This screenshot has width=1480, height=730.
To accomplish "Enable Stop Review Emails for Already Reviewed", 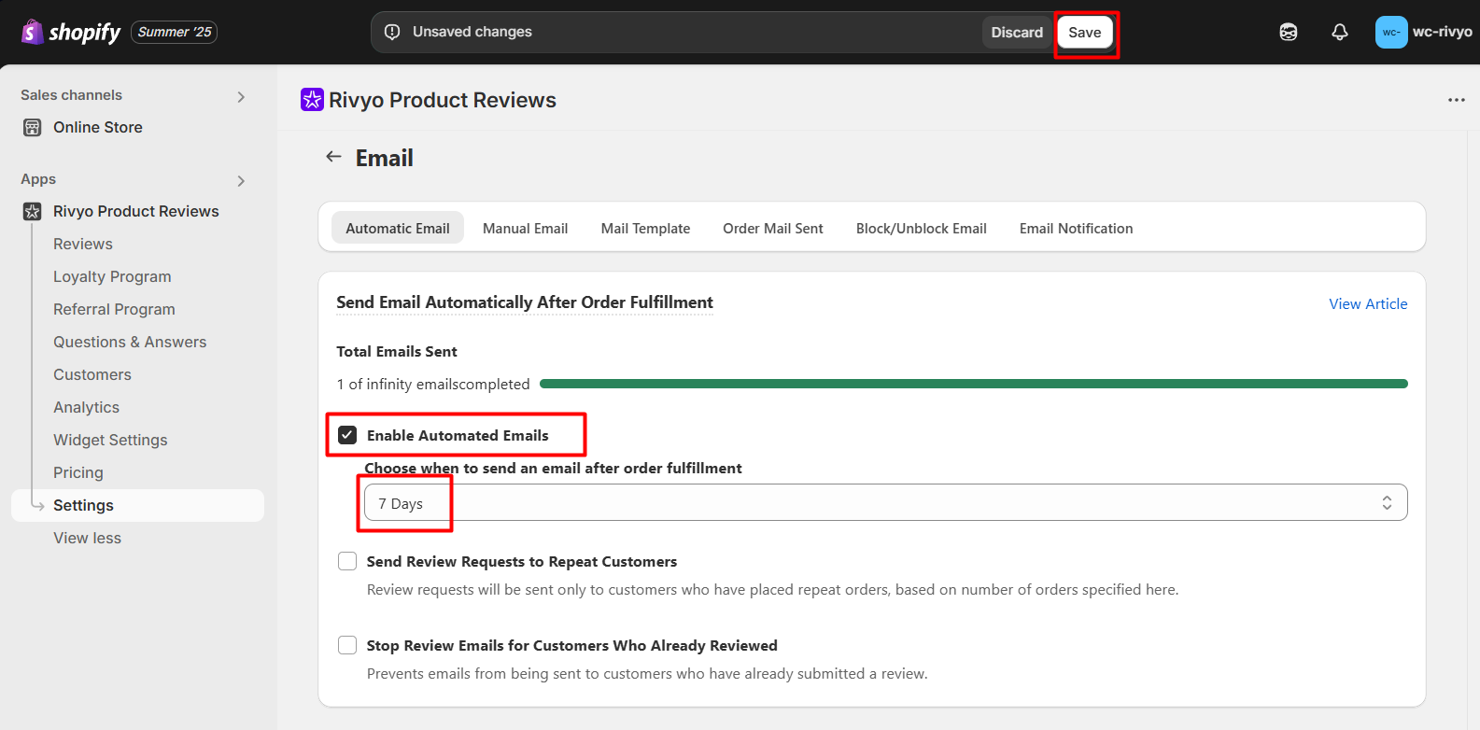I will click(x=347, y=645).
